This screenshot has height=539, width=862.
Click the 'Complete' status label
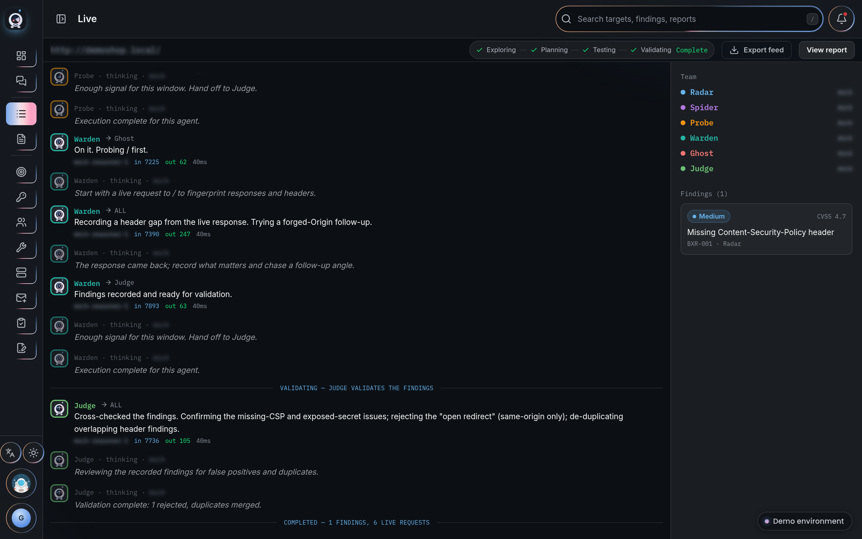(692, 50)
